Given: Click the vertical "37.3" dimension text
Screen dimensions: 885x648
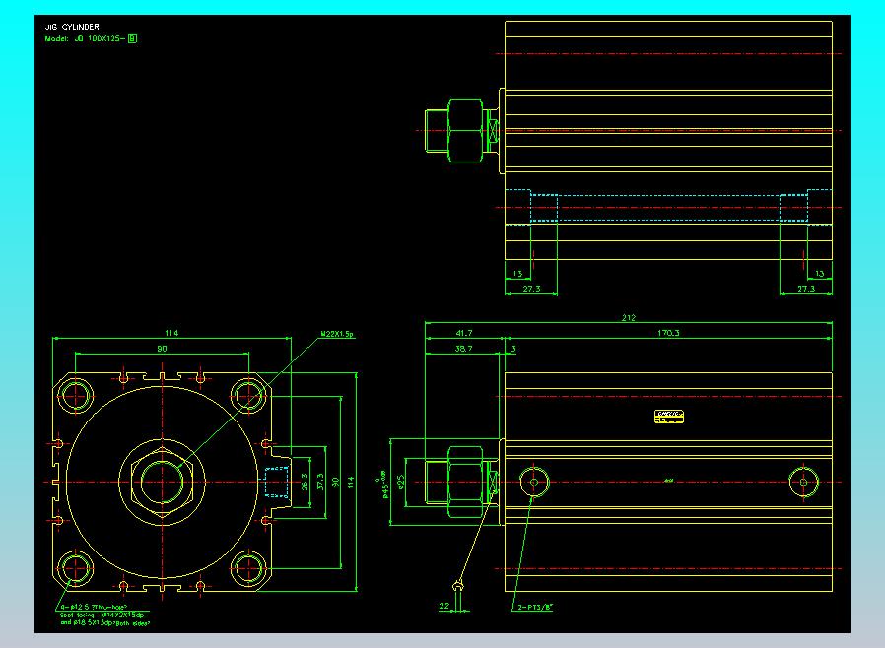Looking at the screenshot, I should click(320, 483).
